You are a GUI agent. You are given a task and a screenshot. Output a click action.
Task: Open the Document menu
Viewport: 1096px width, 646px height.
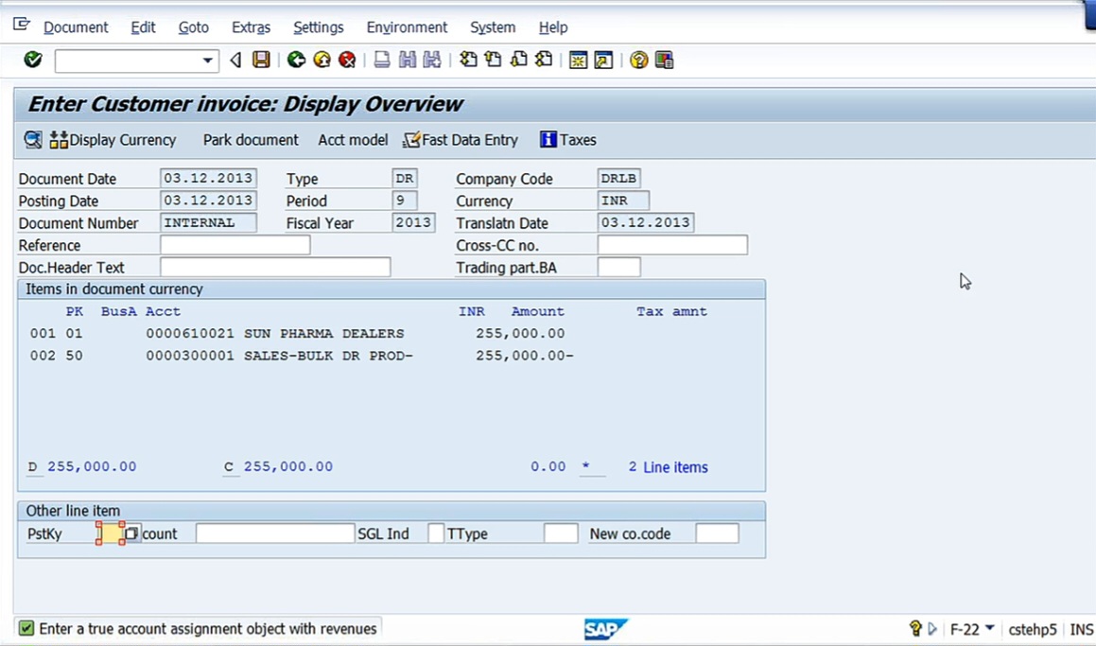[76, 27]
